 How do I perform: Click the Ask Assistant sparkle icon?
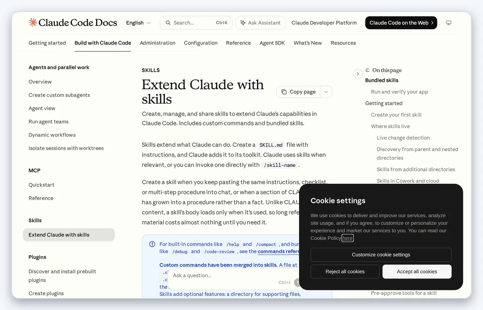[x=243, y=23]
